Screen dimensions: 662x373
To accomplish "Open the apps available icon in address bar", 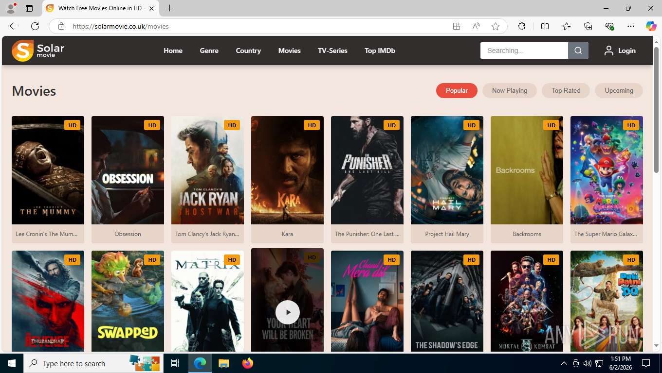I will [x=457, y=26].
